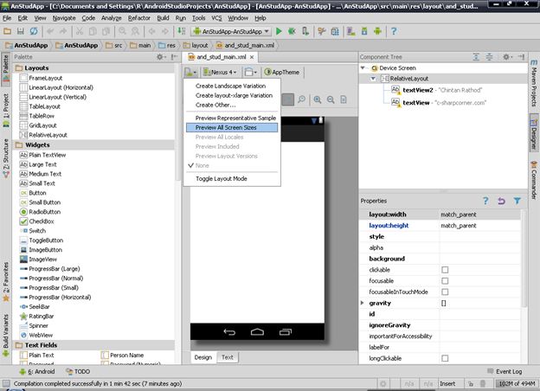Hide the Palette panel icon

click(x=174, y=57)
